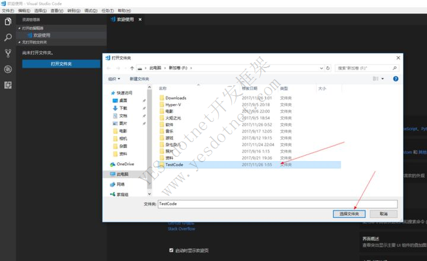The height and width of the screenshot is (261, 427).
Task: Select OneDrive in the navigation pane
Action: [x=122, y=164]
